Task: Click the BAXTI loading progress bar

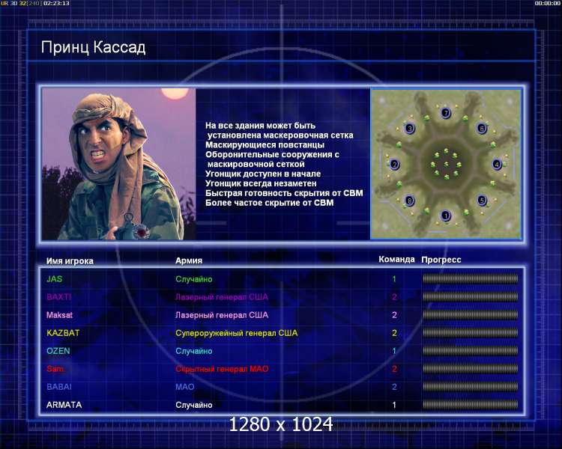Action: [471, 296]
